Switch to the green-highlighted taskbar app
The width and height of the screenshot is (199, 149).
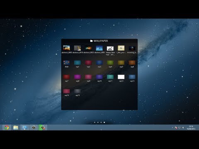coord(43,127)
